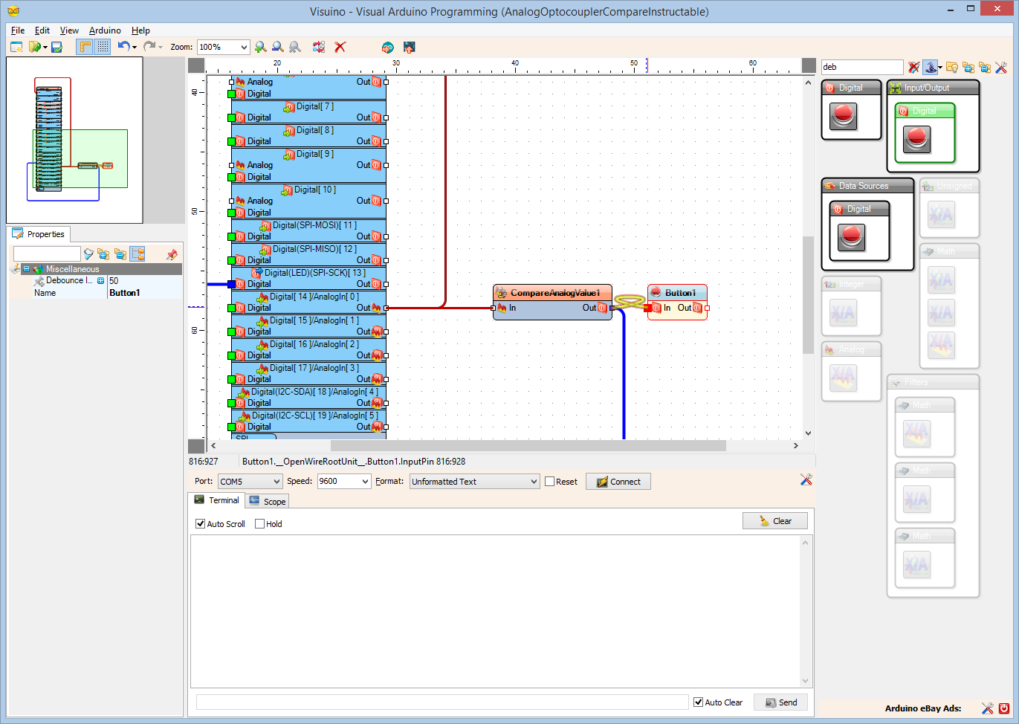Zoom in on the design canvas
Screen dimensions: 1019x724
260,46
